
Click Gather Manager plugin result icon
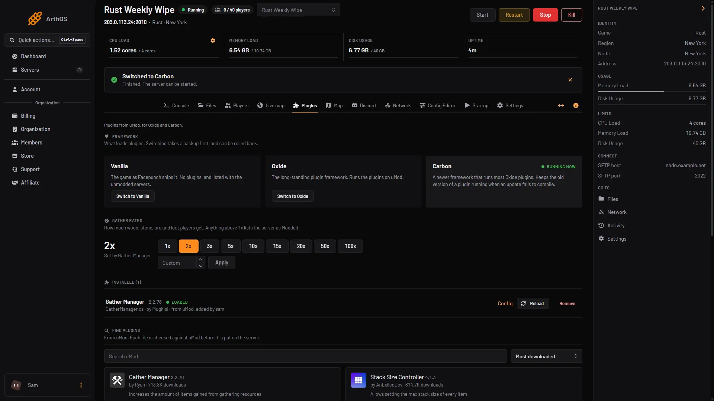(117, 380)
